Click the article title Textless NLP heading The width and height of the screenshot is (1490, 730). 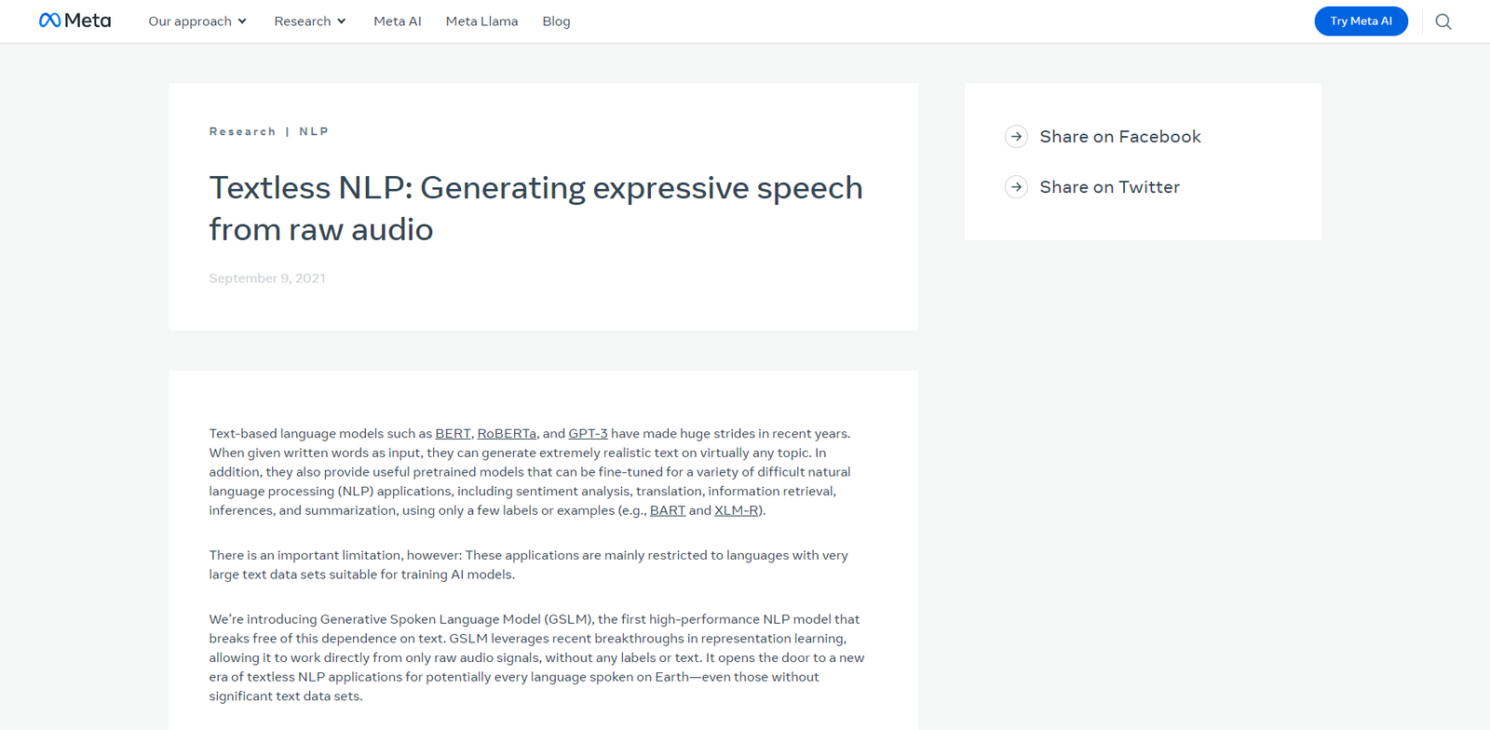point(535,208)
